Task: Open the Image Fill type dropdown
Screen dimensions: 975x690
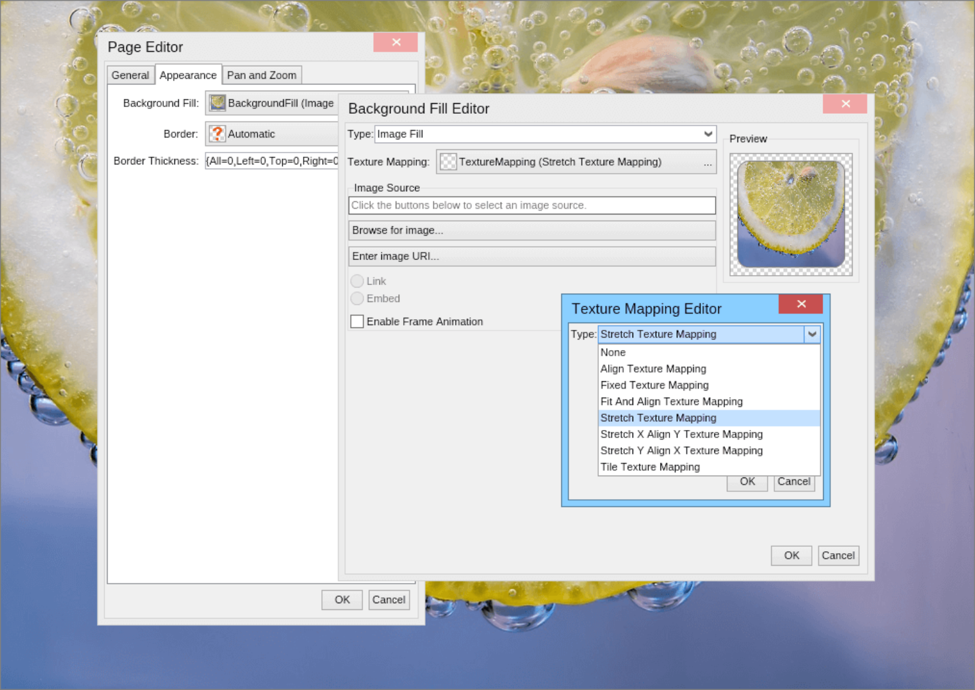Action: pos(707,134)
